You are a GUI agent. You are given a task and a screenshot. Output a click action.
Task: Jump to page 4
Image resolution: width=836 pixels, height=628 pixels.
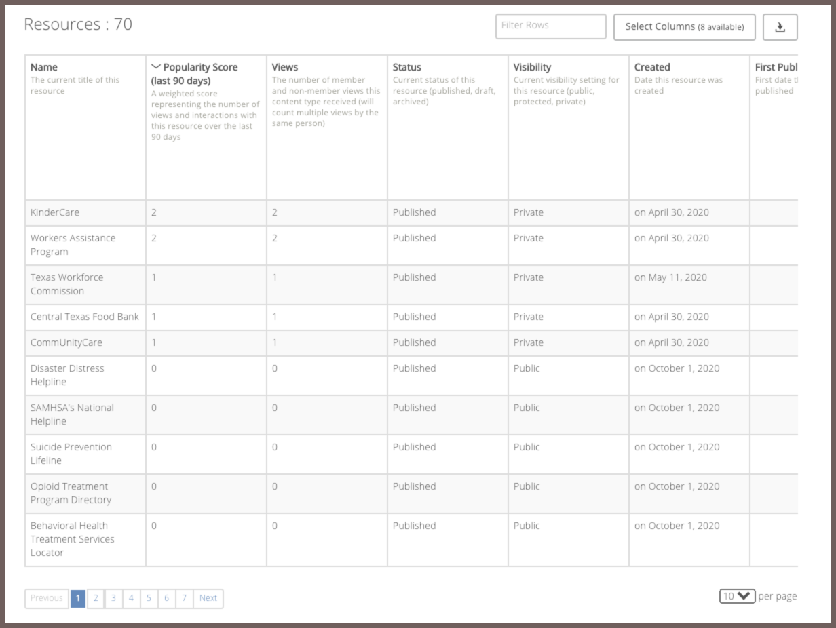click(x=131, y=598)
